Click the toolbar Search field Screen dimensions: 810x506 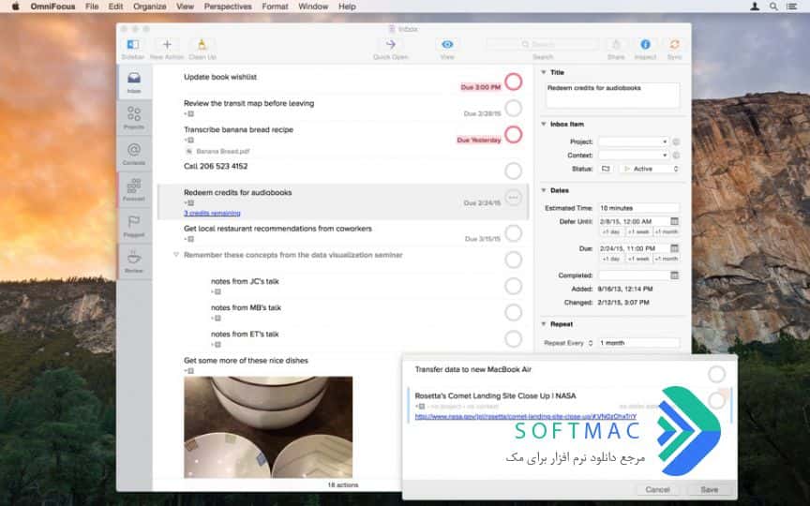(x=543, y=44)
